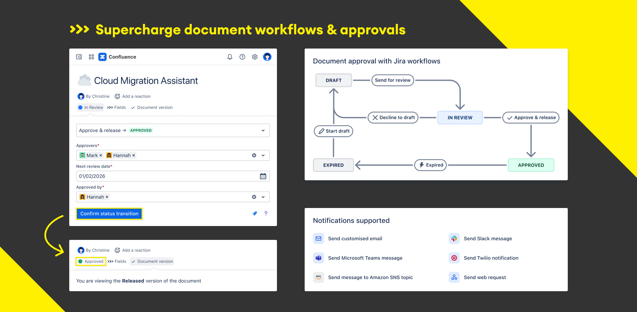
Task: Click the Decline to draft transition
Action: 393,118
